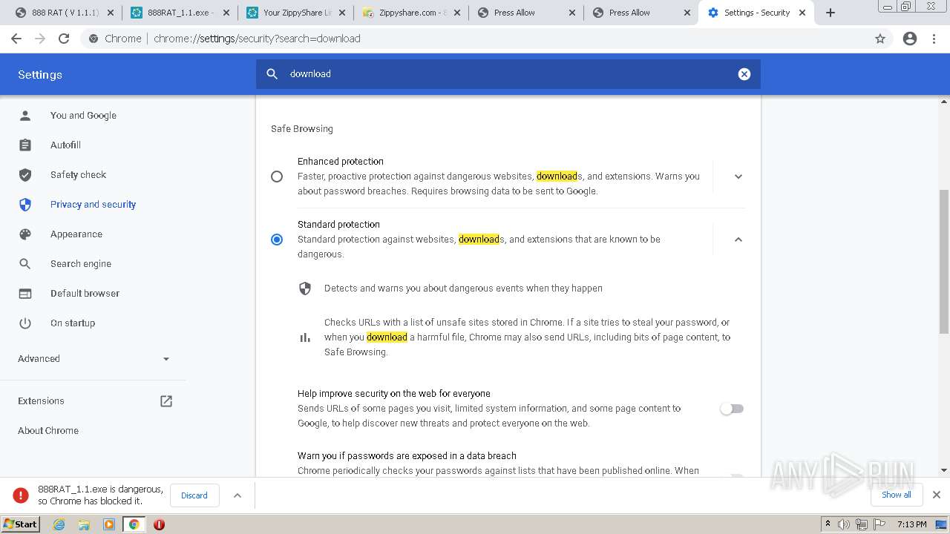The width and height of the screenshot is (950, 534).
Task: Click the volume speaker tray icon
Action: (844, 524)
